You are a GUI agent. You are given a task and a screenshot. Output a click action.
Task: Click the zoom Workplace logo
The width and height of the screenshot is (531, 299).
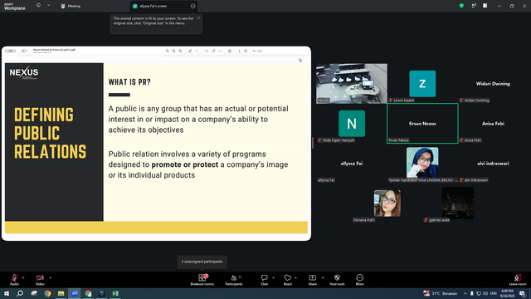click(x=15, y=7)
